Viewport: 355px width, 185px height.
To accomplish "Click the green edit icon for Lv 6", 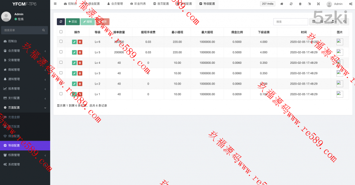I will (74, 42).
